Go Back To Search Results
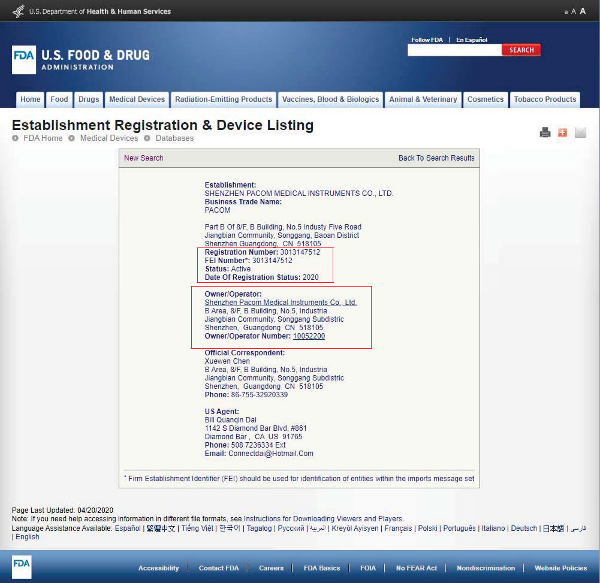600x583 pixels. coord(436,158)
